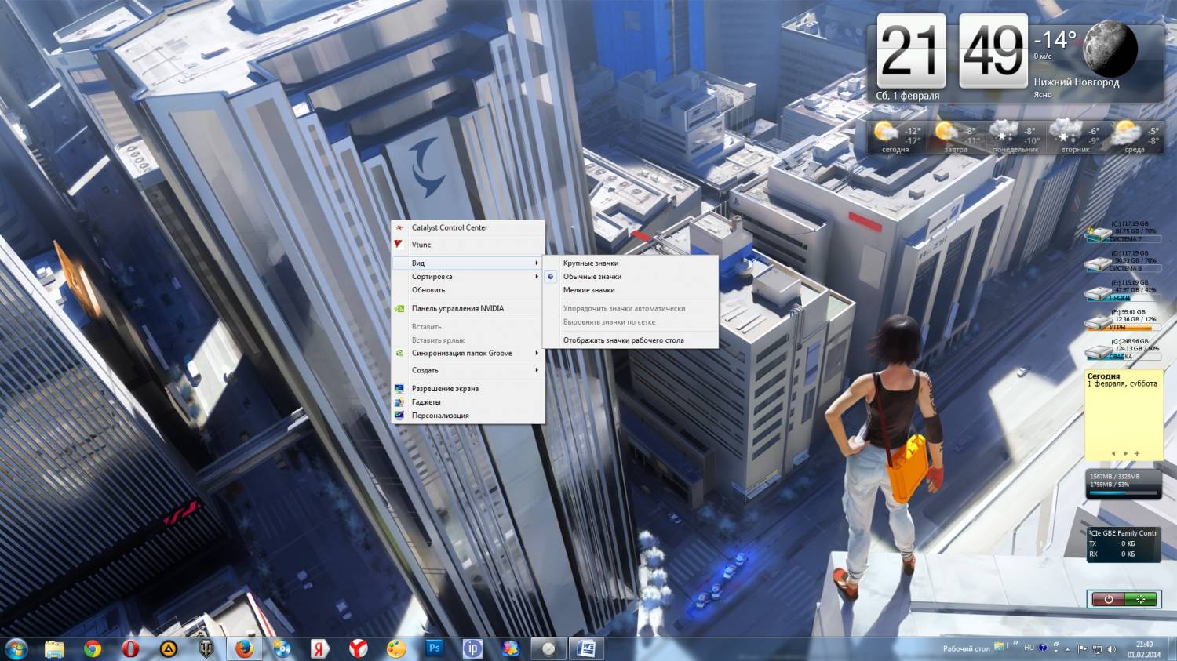Launch Yandex Browser from the taskbar
Viewport: 1177px width, 661px height.
click(x=358, y=648)
